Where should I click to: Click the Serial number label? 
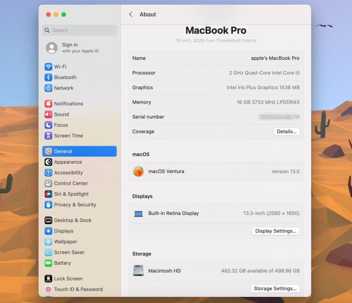point(148,117)
